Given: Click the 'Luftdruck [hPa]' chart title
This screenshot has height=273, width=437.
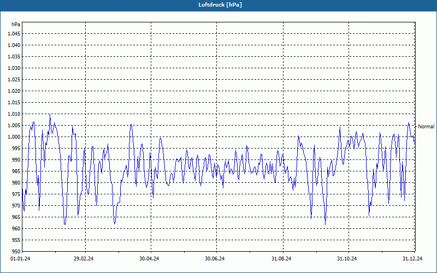Looking at the screenshot, I should pos(220,5).
